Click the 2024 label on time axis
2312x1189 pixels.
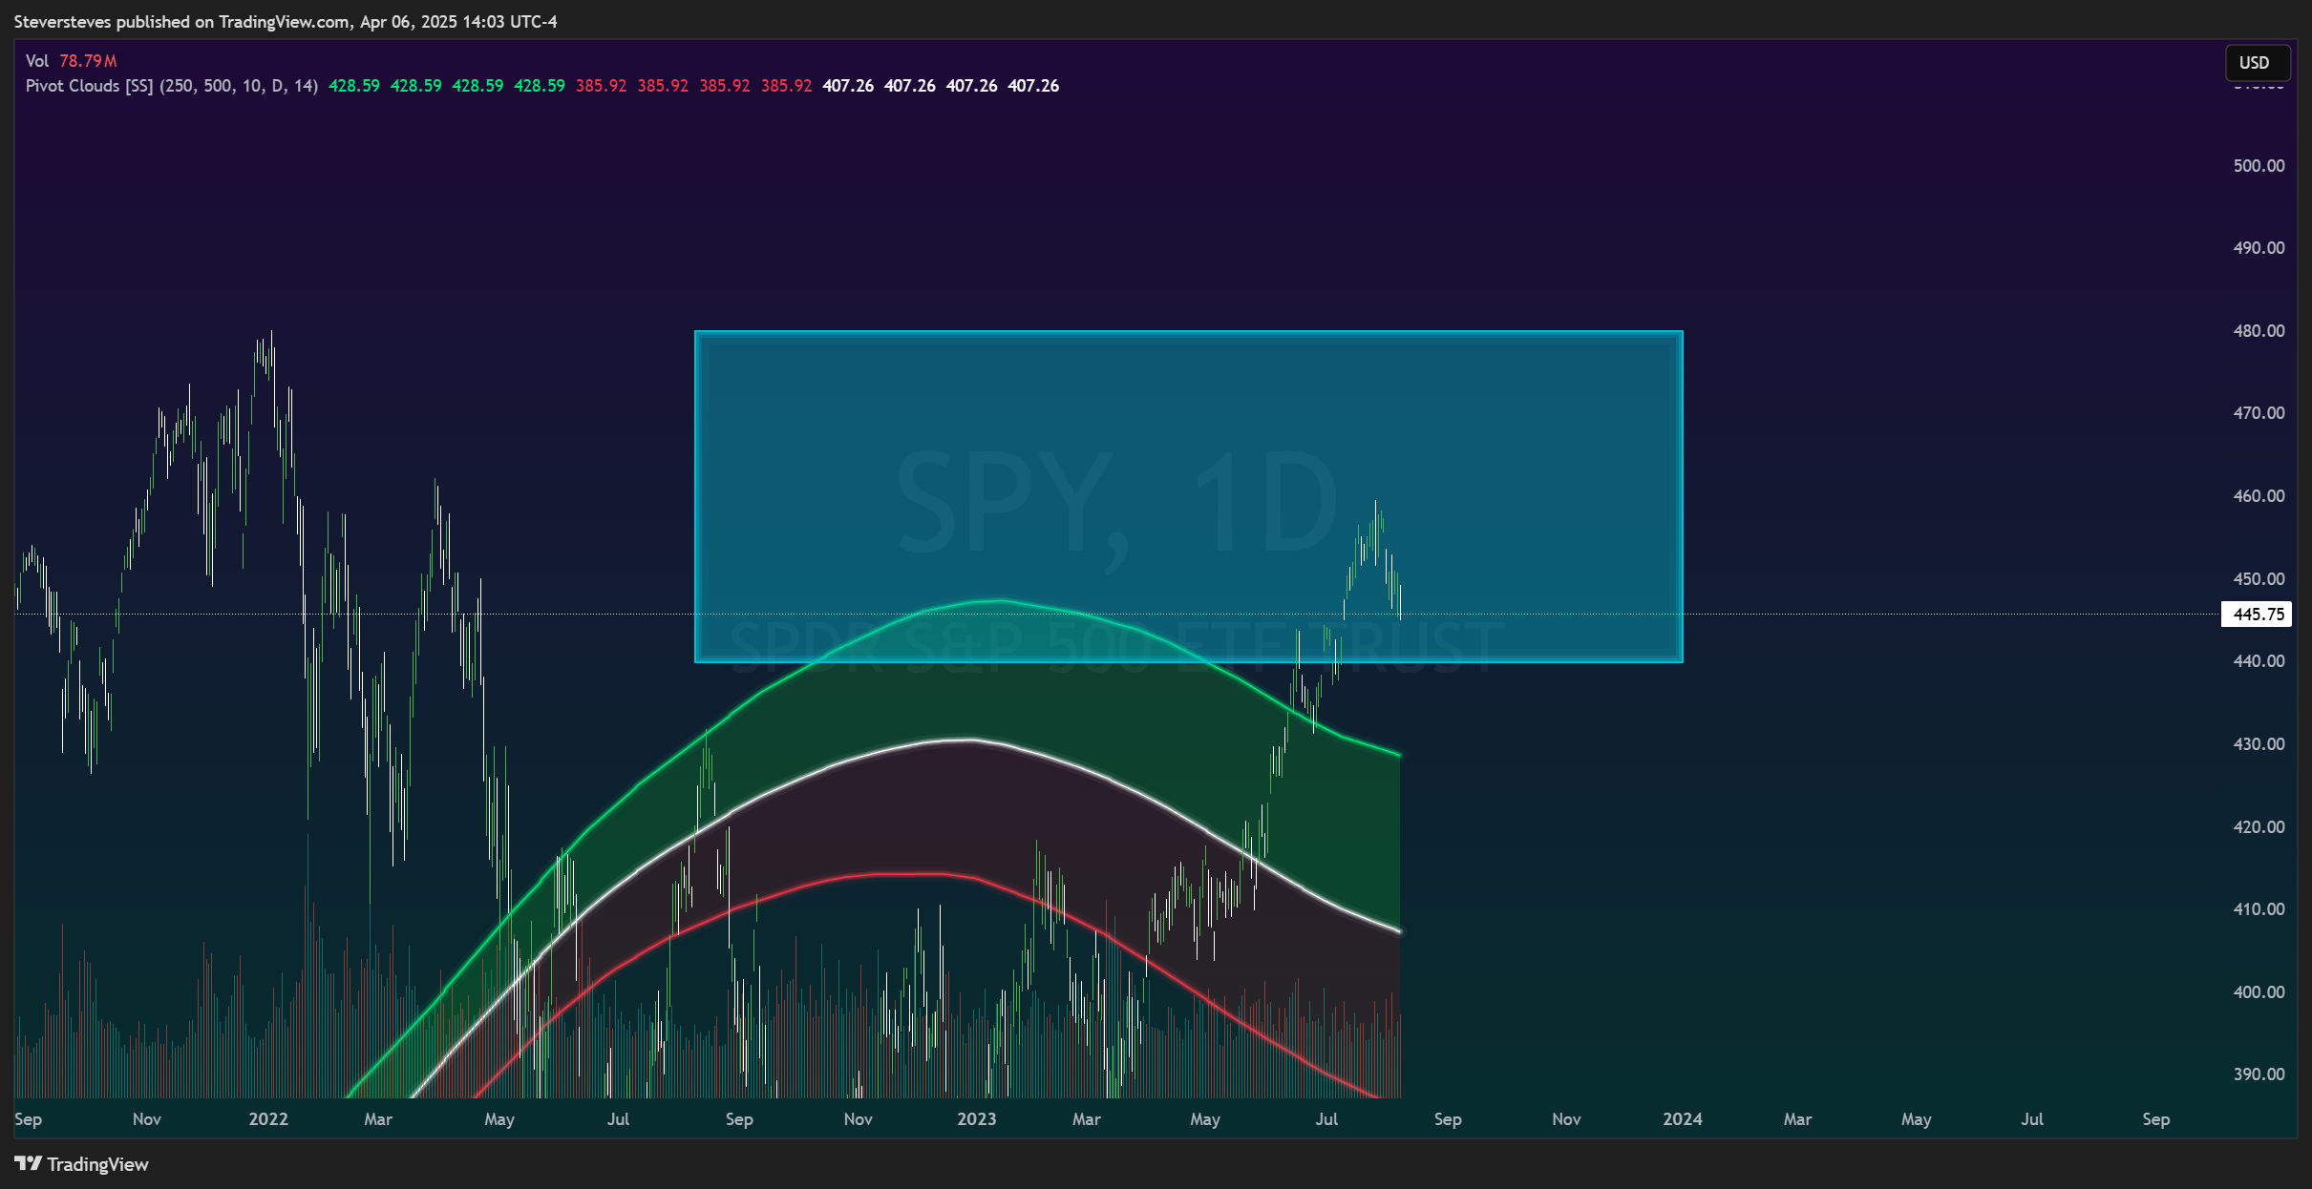point(1683,1119)
